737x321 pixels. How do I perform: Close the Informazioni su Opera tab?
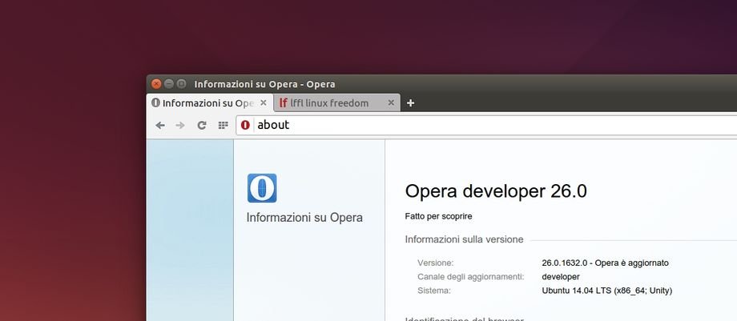tap(264, 102)
